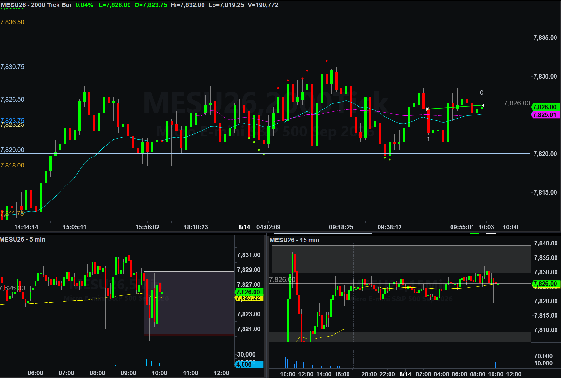Click the 18:18:23 time axis label

tap(196, 227)
